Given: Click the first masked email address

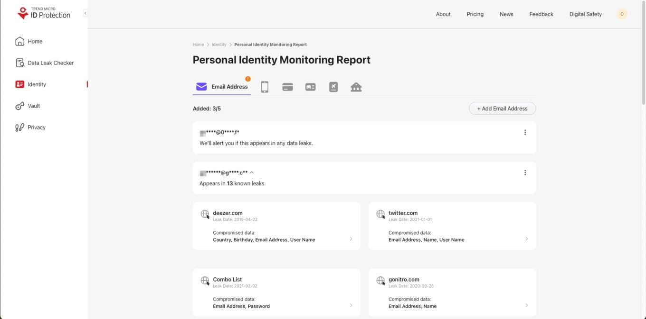Looking at the screenshot, I should (219, 132).
